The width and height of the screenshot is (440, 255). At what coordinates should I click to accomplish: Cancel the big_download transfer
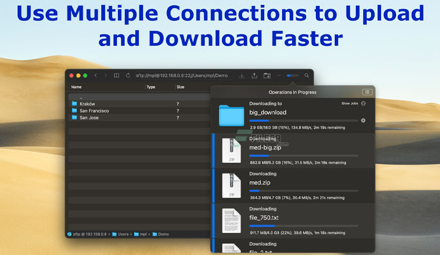[x=363, y=121]
